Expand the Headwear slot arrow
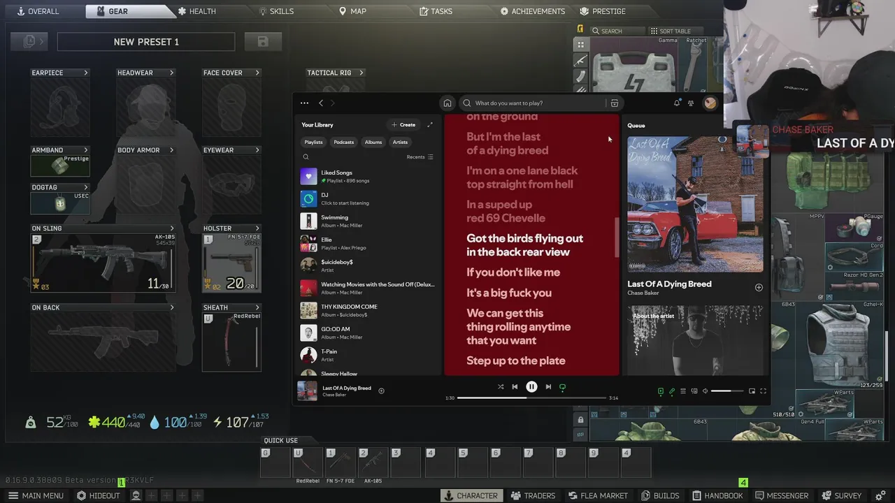The height and width of the screenshot is (503, 895). click(x=171, y=73)
